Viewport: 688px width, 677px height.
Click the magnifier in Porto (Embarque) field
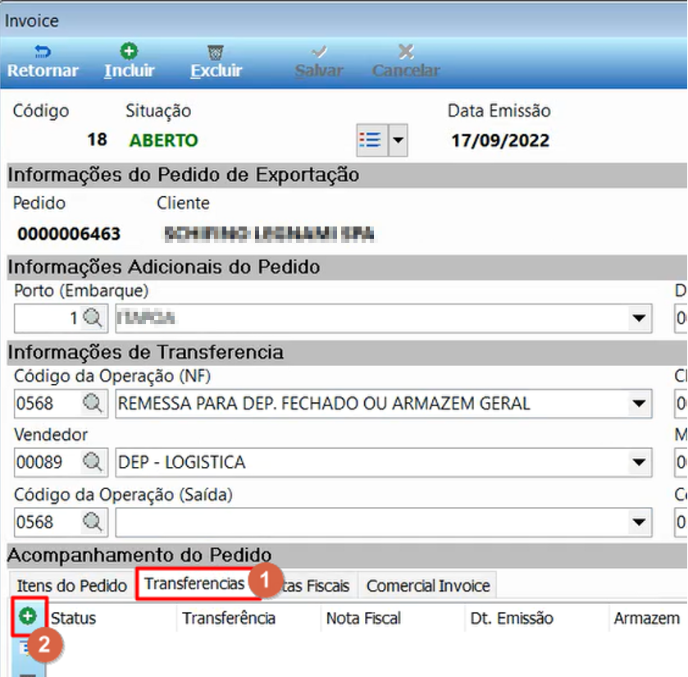pos(93,318)
